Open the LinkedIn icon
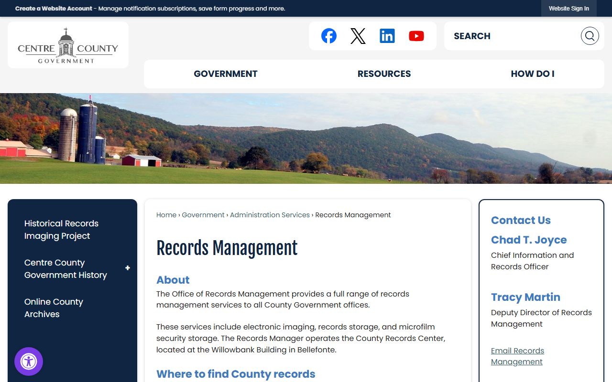The height and width of the screenshot is (382, 612). (387, 36)
